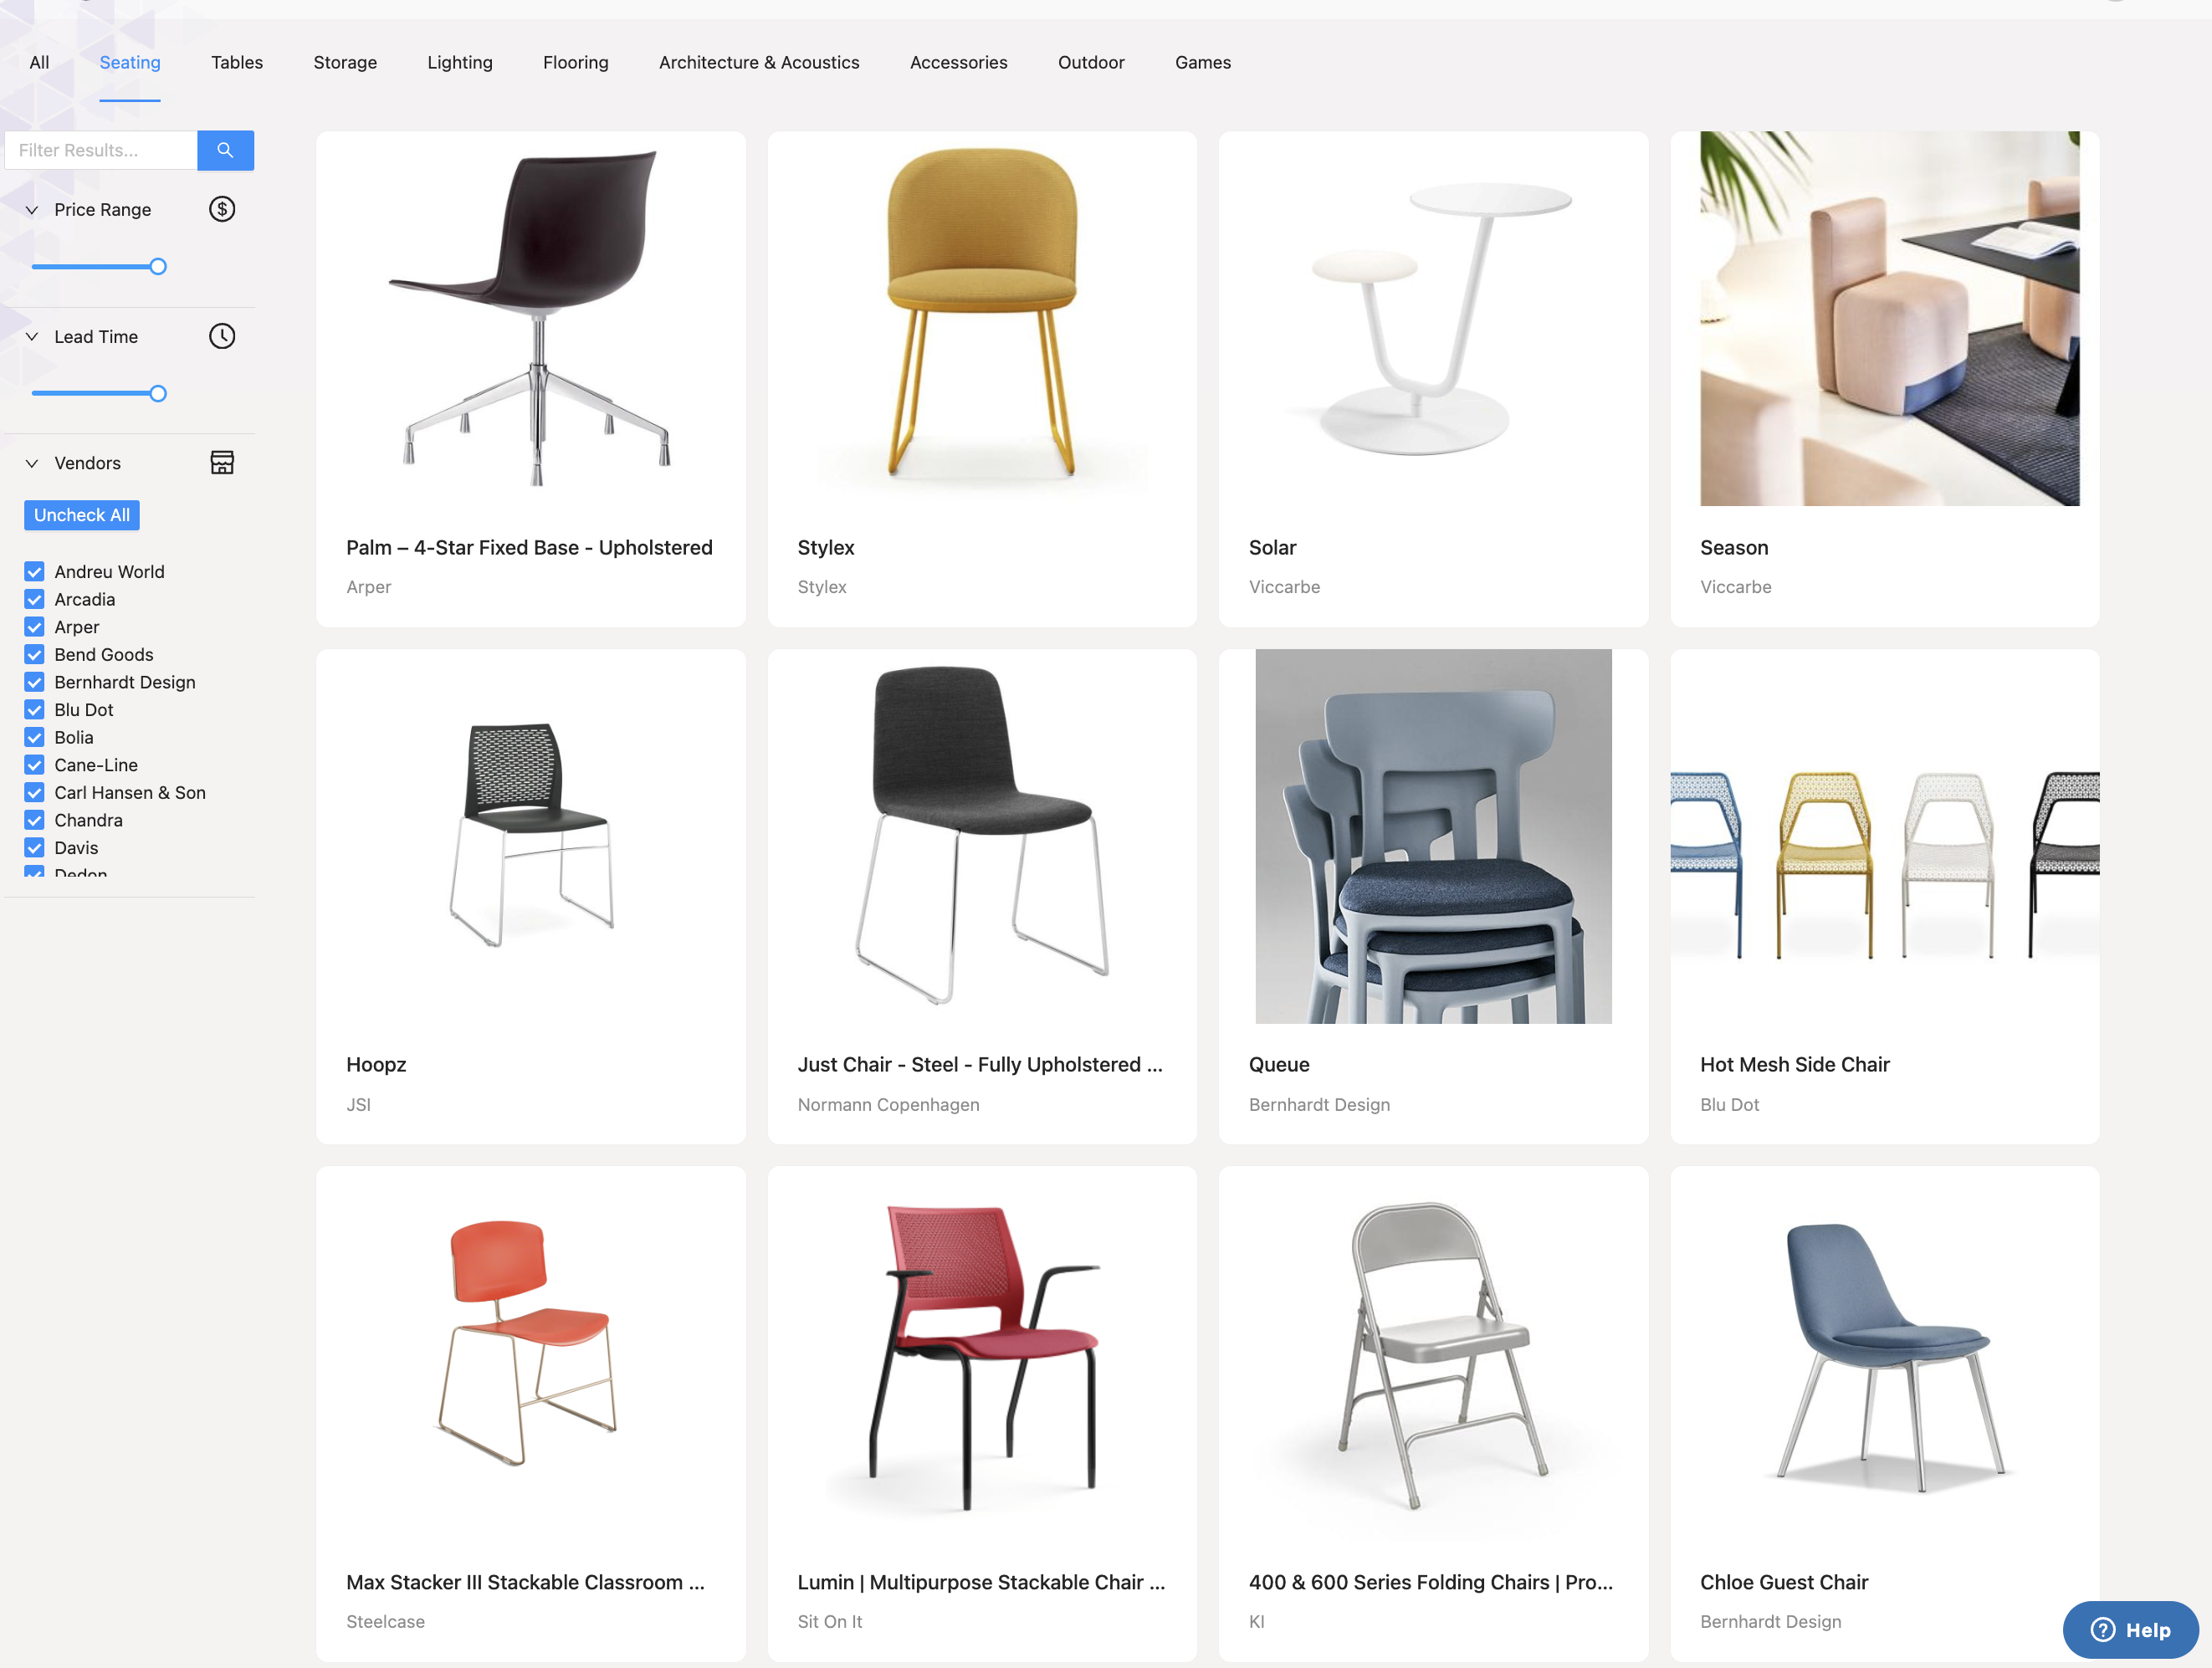2212x1668 pixels.
Task: Click the dollar sign Price Range icon
Action: 222,209
